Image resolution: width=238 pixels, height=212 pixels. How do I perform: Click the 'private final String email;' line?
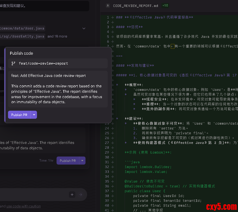162,206
